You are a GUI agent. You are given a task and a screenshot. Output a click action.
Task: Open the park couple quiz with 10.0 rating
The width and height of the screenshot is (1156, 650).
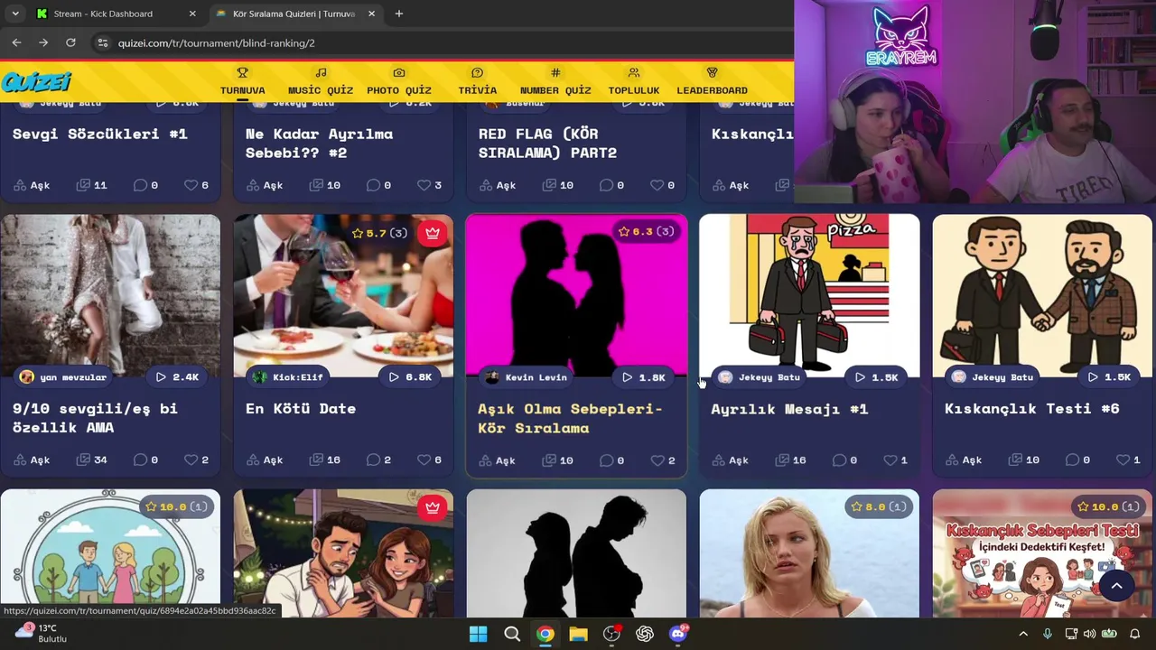(x=110, y=553)
